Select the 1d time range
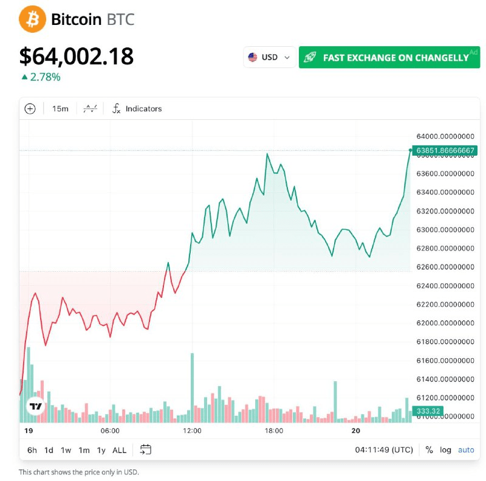The image size is (486, 481). [49, 450]
